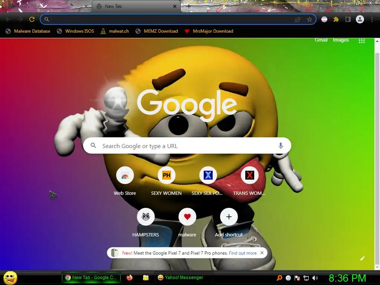380x285 pixels.
Task: Click the flag with red X tray icon
Action: 297,278
